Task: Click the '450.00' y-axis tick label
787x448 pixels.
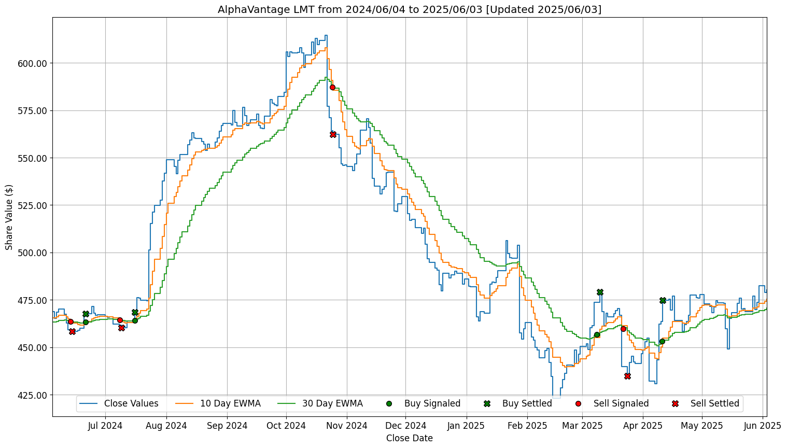Action: click(x=33, y=348)
